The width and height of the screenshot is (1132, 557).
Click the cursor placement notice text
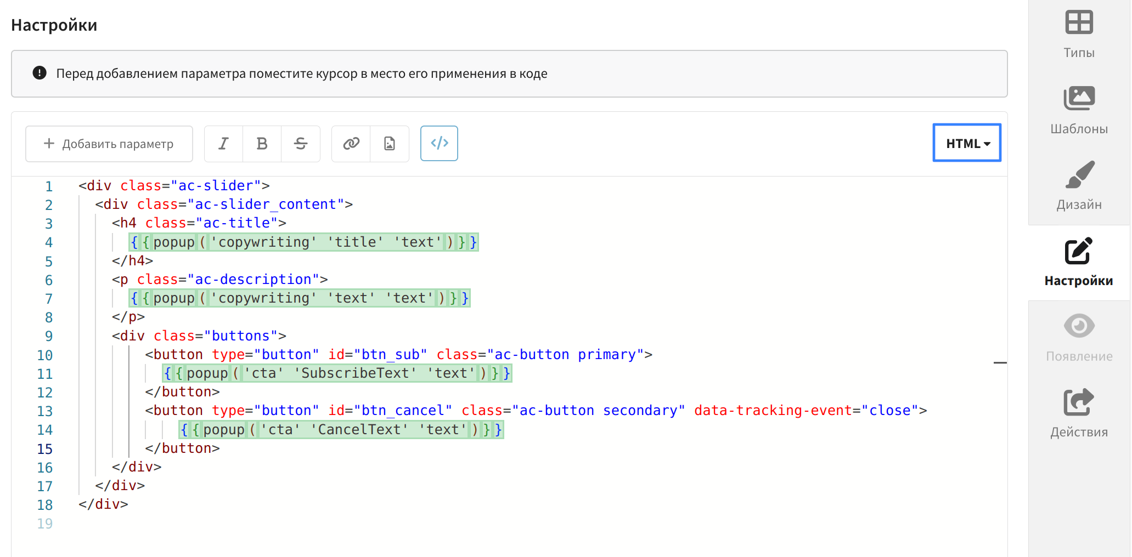302,73
